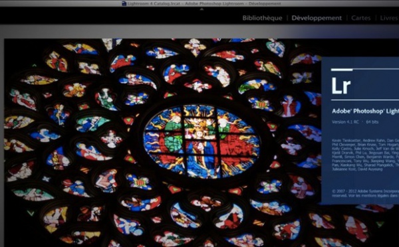Image resolution: width=399 pixels, height=247 pixels.
Task: Go to the Livres module
Action: point(389,18)
